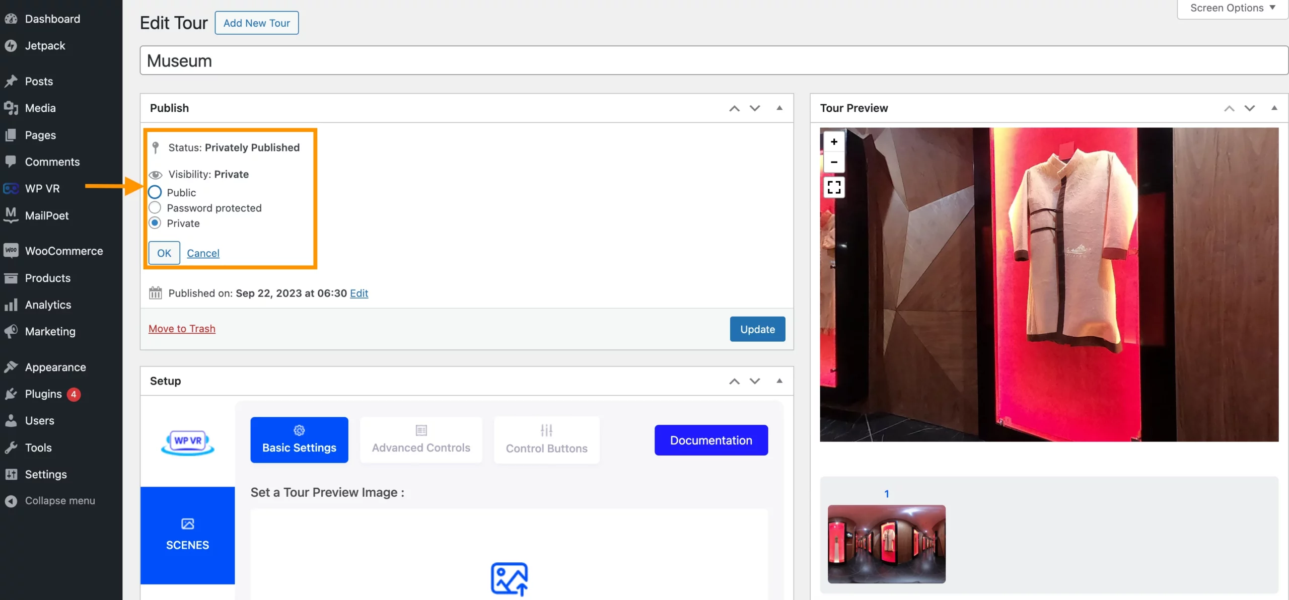Select the scene 1 thumbnail
The width and height of the screenshot is (1289, 600).
tap(886, 544)
